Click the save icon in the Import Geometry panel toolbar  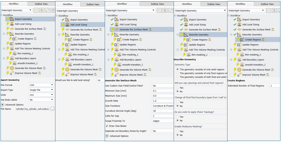click(x=42, y=10)
